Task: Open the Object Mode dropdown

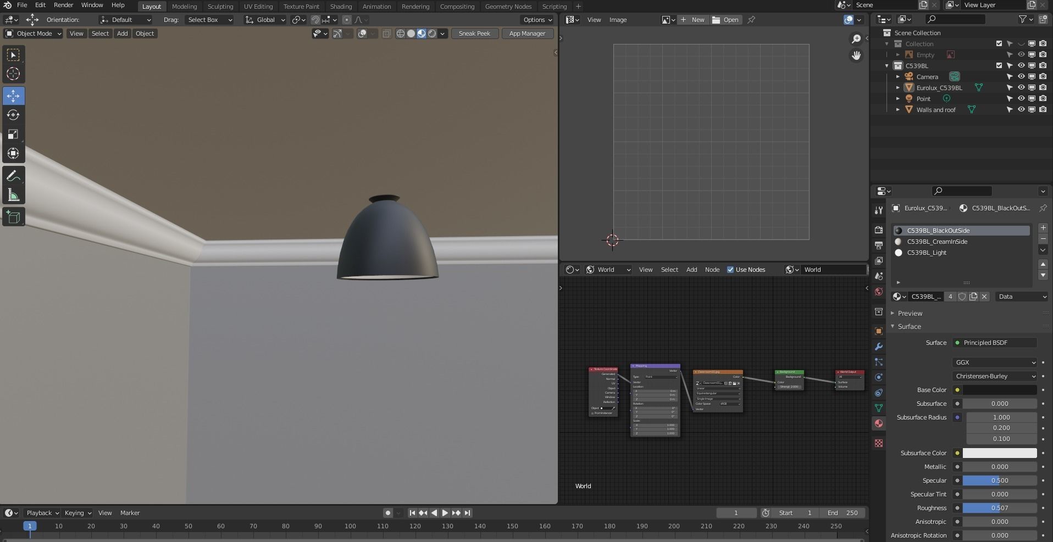Action: click(x=34, y=33)
